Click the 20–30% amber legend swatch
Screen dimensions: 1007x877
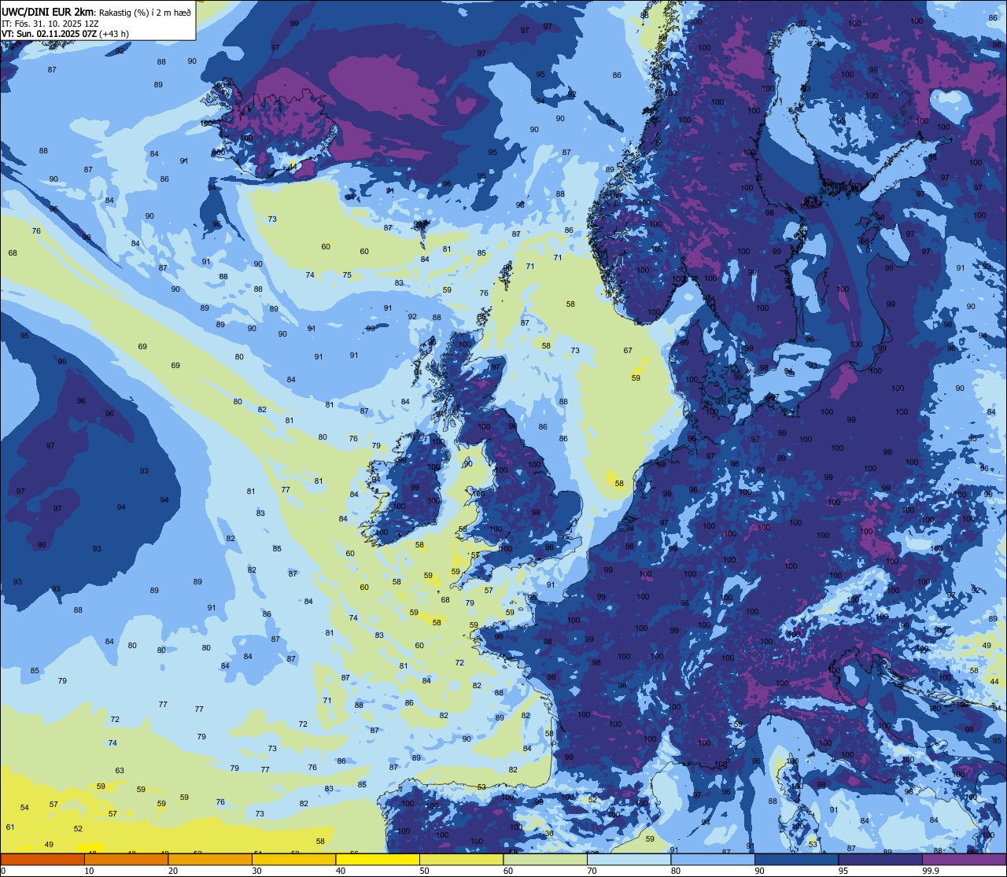[x=210, y=859]
